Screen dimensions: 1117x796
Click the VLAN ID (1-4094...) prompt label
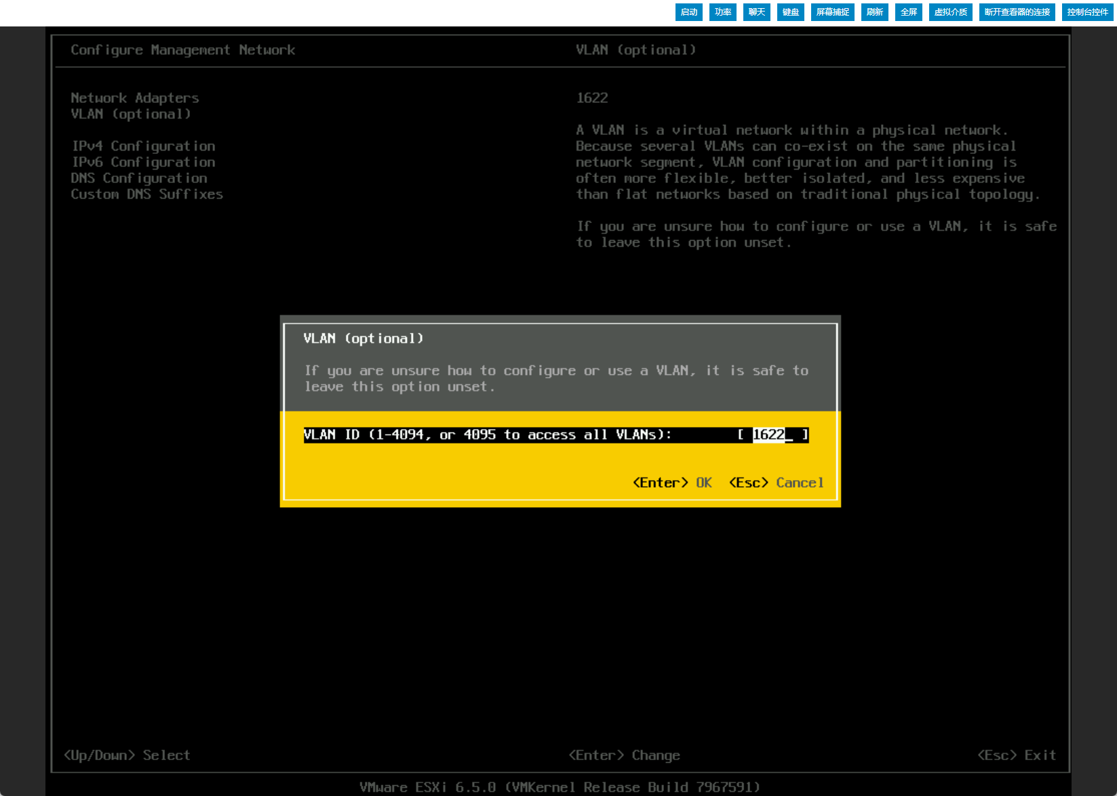488,435
